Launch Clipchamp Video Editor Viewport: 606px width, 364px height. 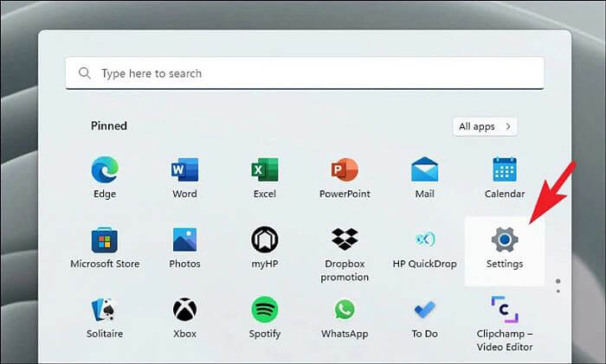(x=505, y=310)
